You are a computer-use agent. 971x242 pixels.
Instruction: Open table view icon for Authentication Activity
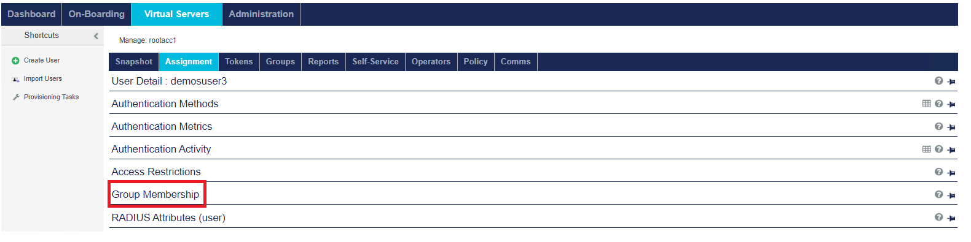(926, 149)
